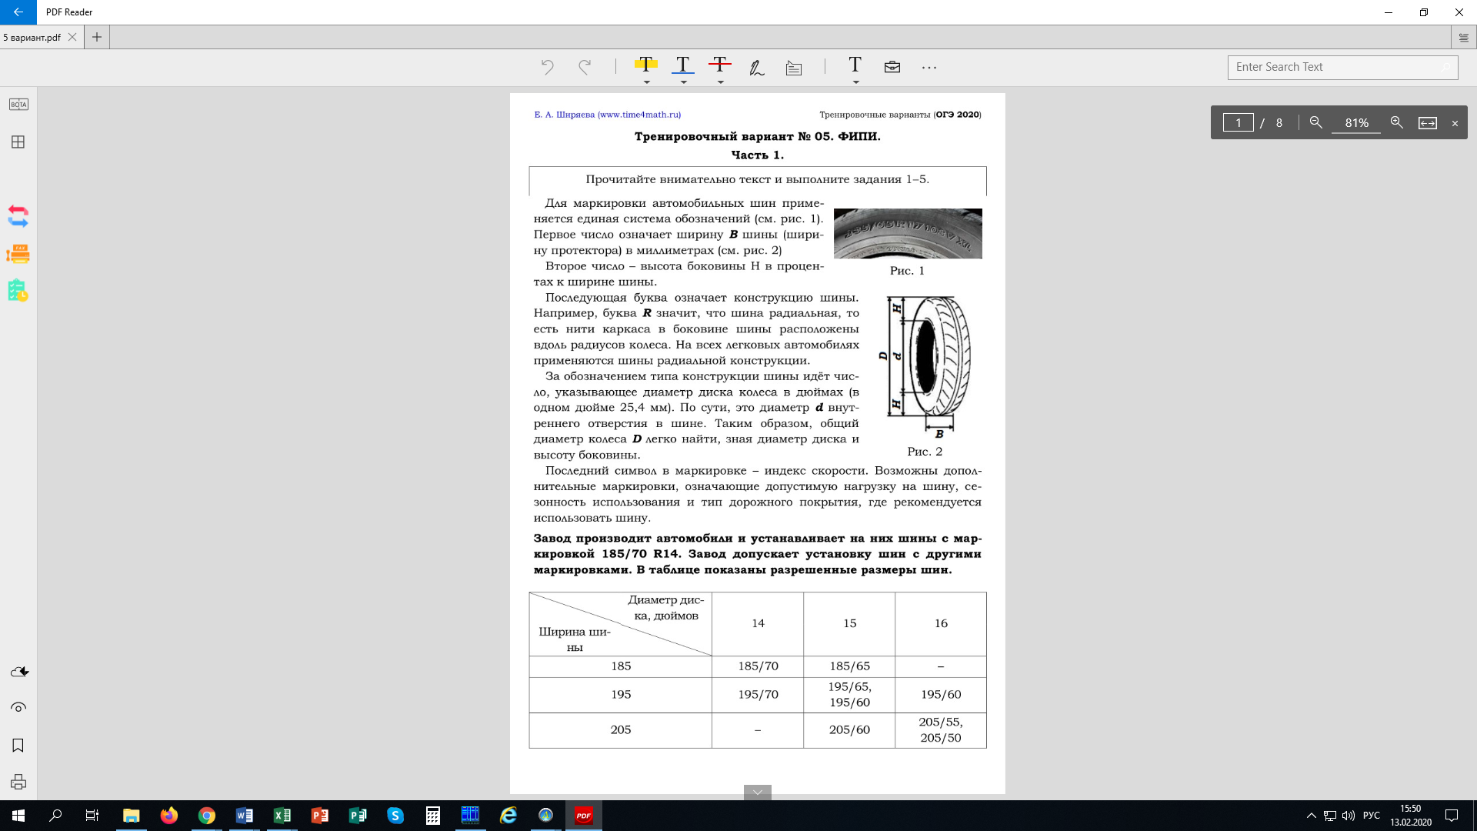Open Internet Explorer from the taskbar
Viewport: 1477px width, 831px height.
pyautogui.click(x=508, y=816)
